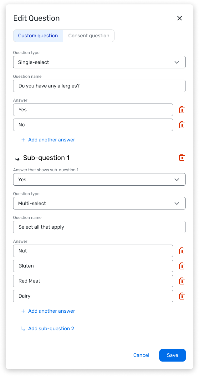Delete the 'Nut' answer option
Screen dimensions: 199x376
tap(182, 251)
